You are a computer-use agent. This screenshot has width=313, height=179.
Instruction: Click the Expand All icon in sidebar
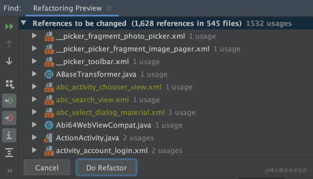pyautogui.click(x=9, y=152)
